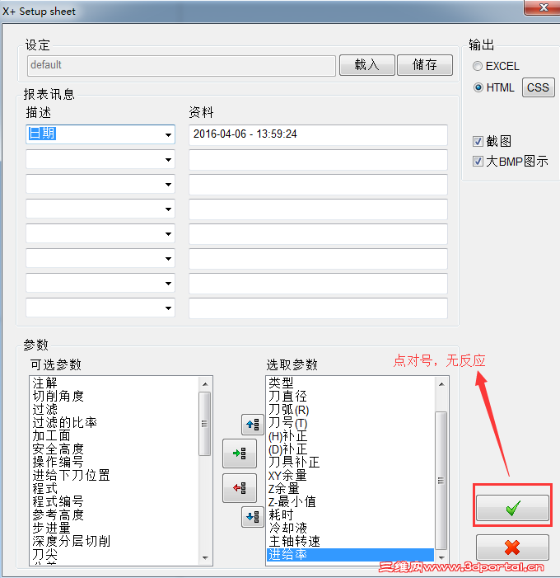Select 耗时 in selected parameters
This screenshot has height=578, width=560.
(x=281, y=515)
